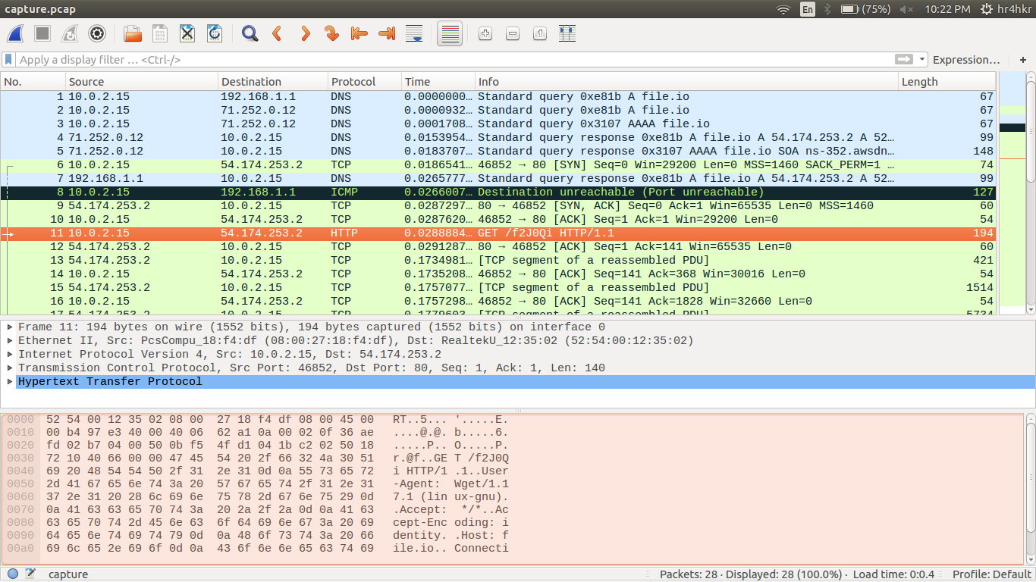This screenshot has height=582, width=1036.
Task: Sort by the Protocol column header
Action: pos(365,81)
